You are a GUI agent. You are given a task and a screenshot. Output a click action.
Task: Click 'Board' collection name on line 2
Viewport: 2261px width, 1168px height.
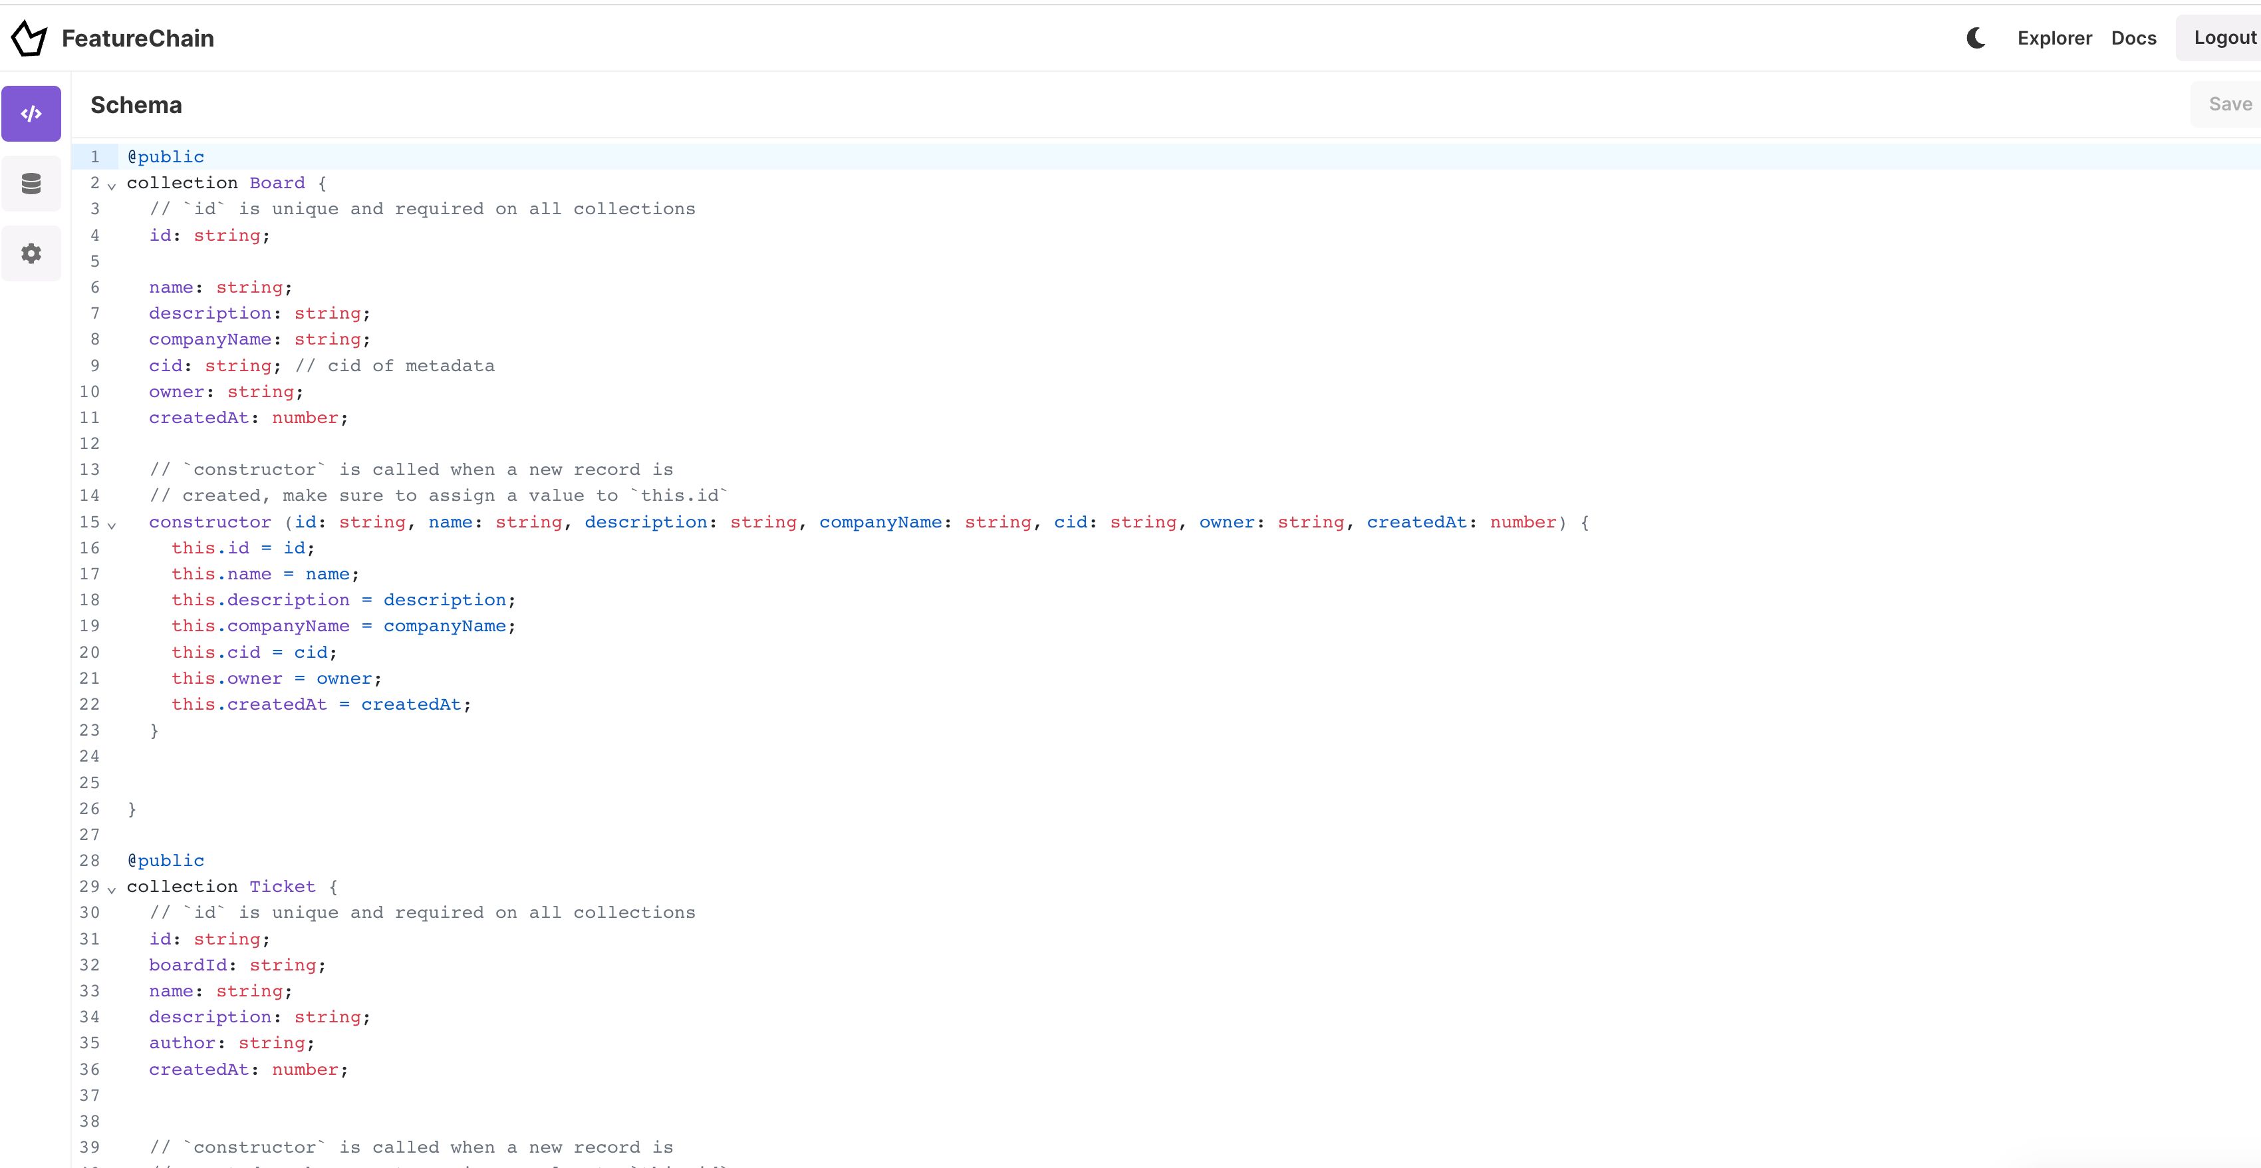(x=277, y=183)
